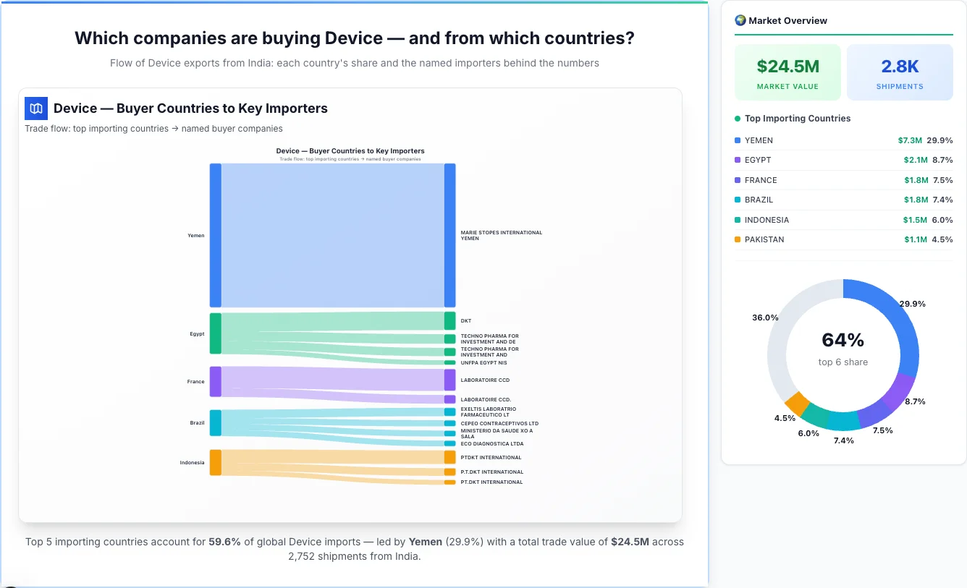This screenshot has width=967, height=588.
Task: Click the DKT importer label on the chart
Action: click(x=465, y=320)
